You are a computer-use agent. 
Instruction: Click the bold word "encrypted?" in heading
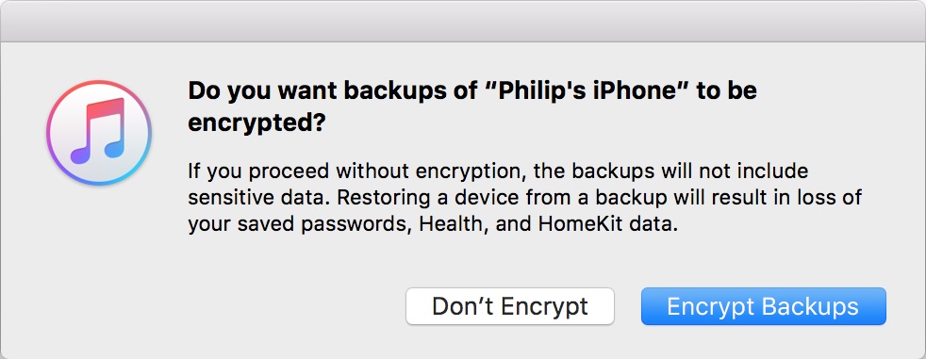[x=256, y=124]
